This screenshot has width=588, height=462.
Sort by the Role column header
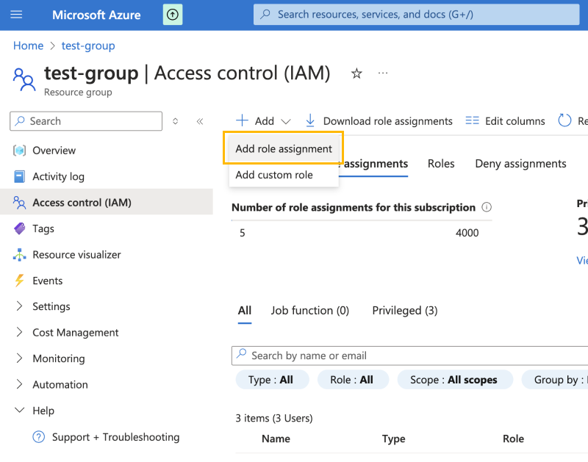[513, 438]
